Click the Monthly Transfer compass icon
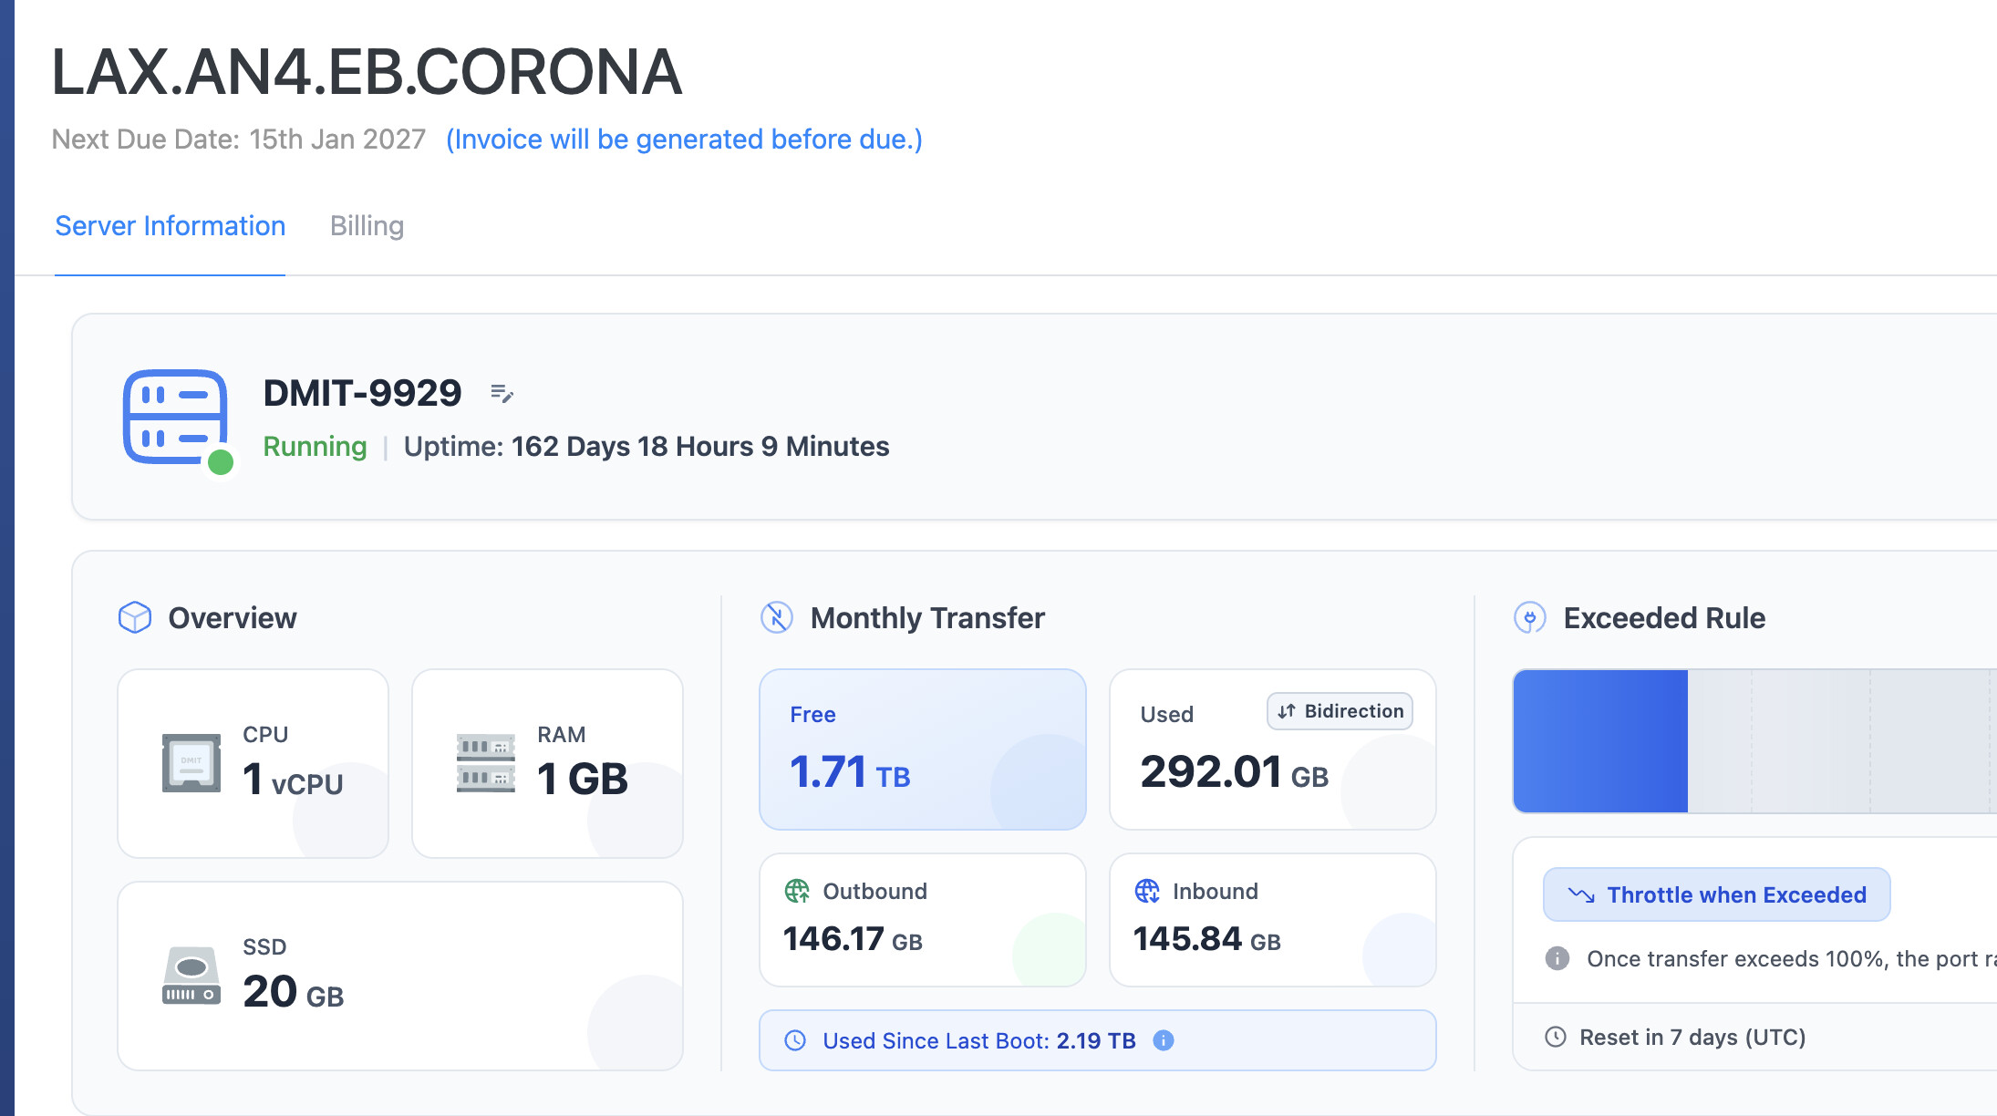 point(777,617)
